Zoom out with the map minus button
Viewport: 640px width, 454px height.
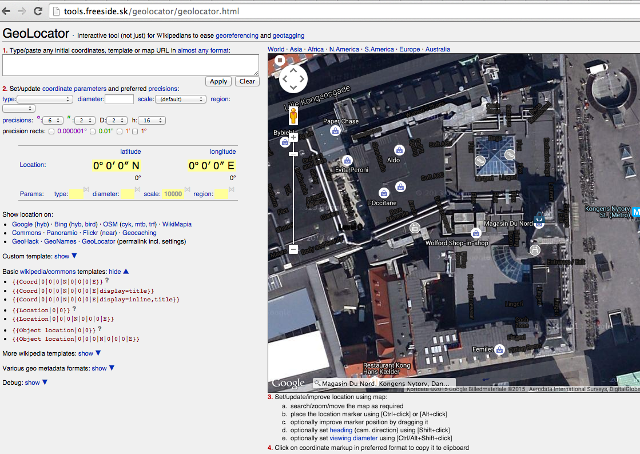click(x=293, y=249)
